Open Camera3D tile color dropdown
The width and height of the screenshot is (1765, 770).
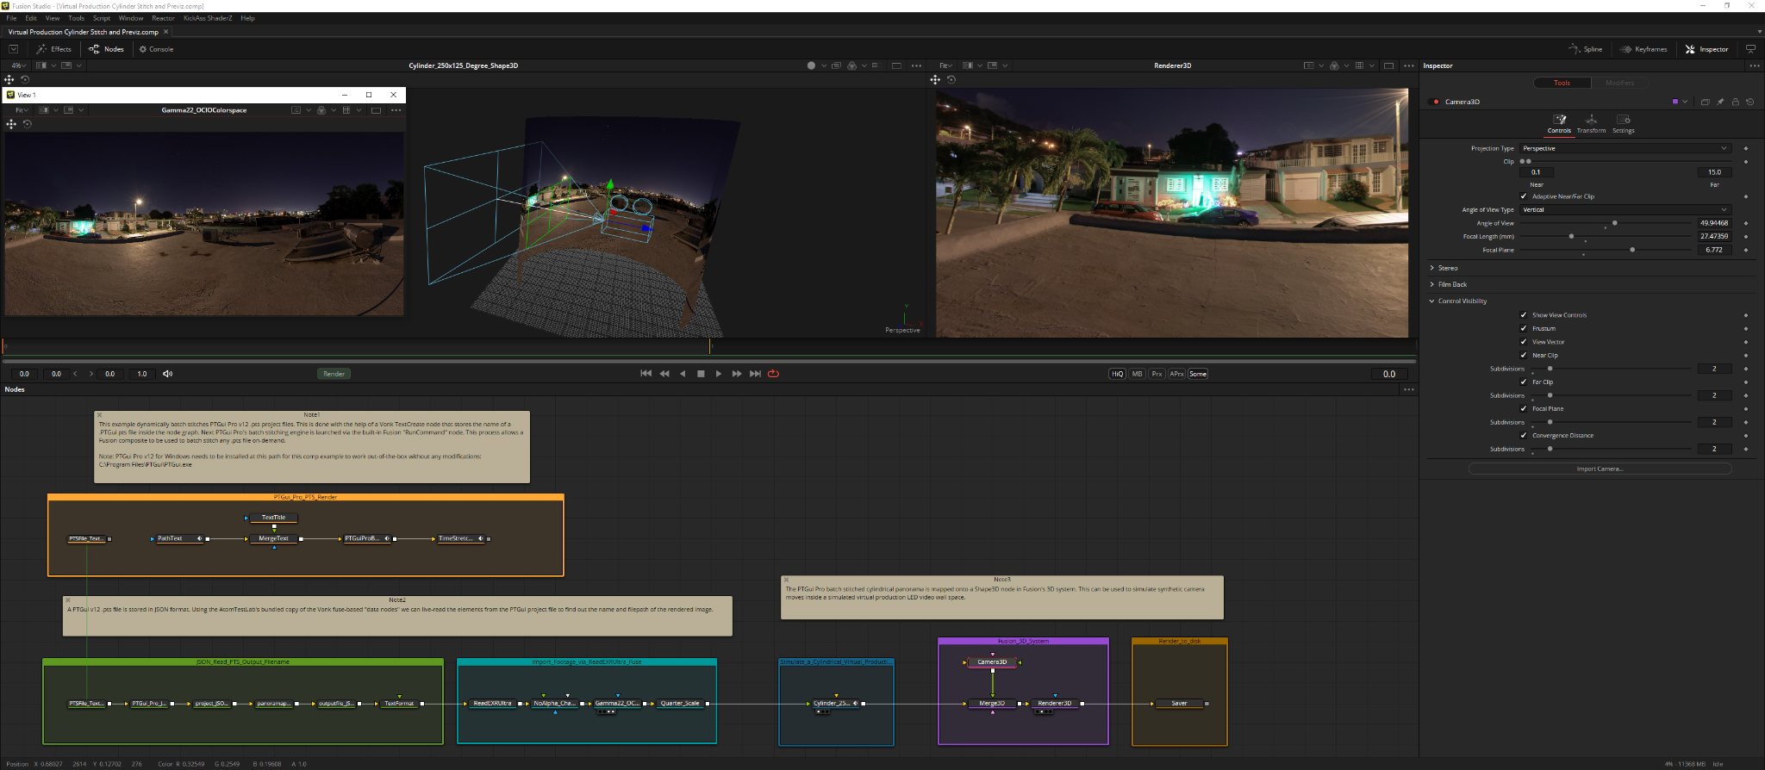coord(1680,102)
